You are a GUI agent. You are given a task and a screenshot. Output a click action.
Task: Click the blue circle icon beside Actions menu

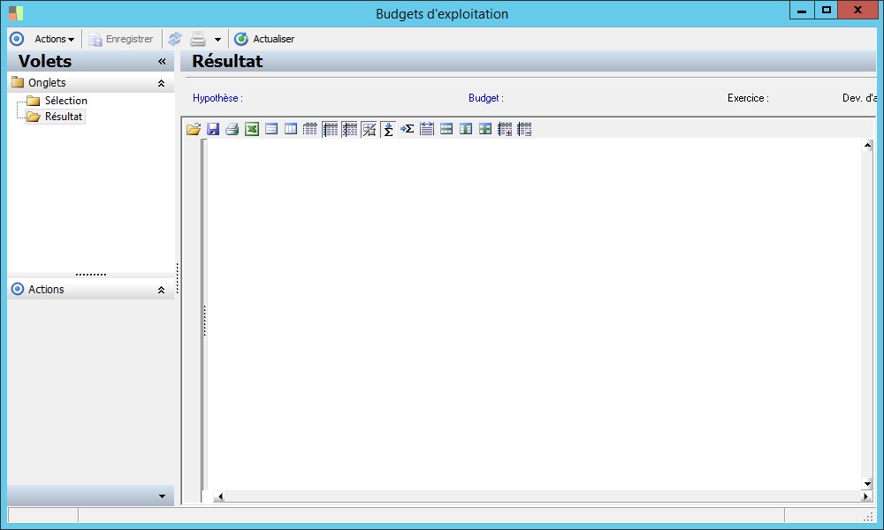click(x=17, y=39)
